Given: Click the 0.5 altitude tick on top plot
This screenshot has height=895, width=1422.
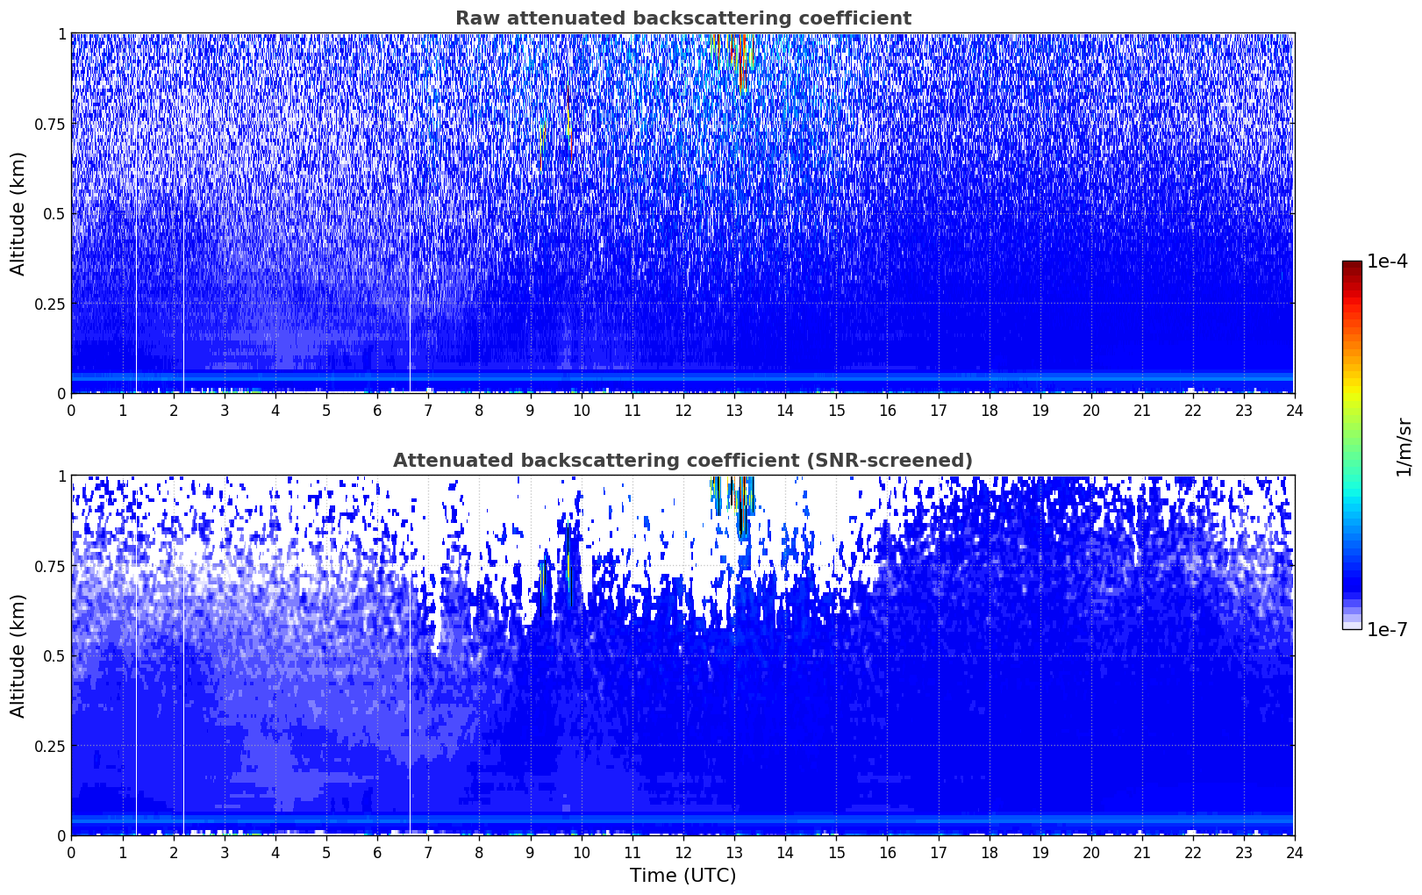Looking at the screenshot, I should point(50,213).
